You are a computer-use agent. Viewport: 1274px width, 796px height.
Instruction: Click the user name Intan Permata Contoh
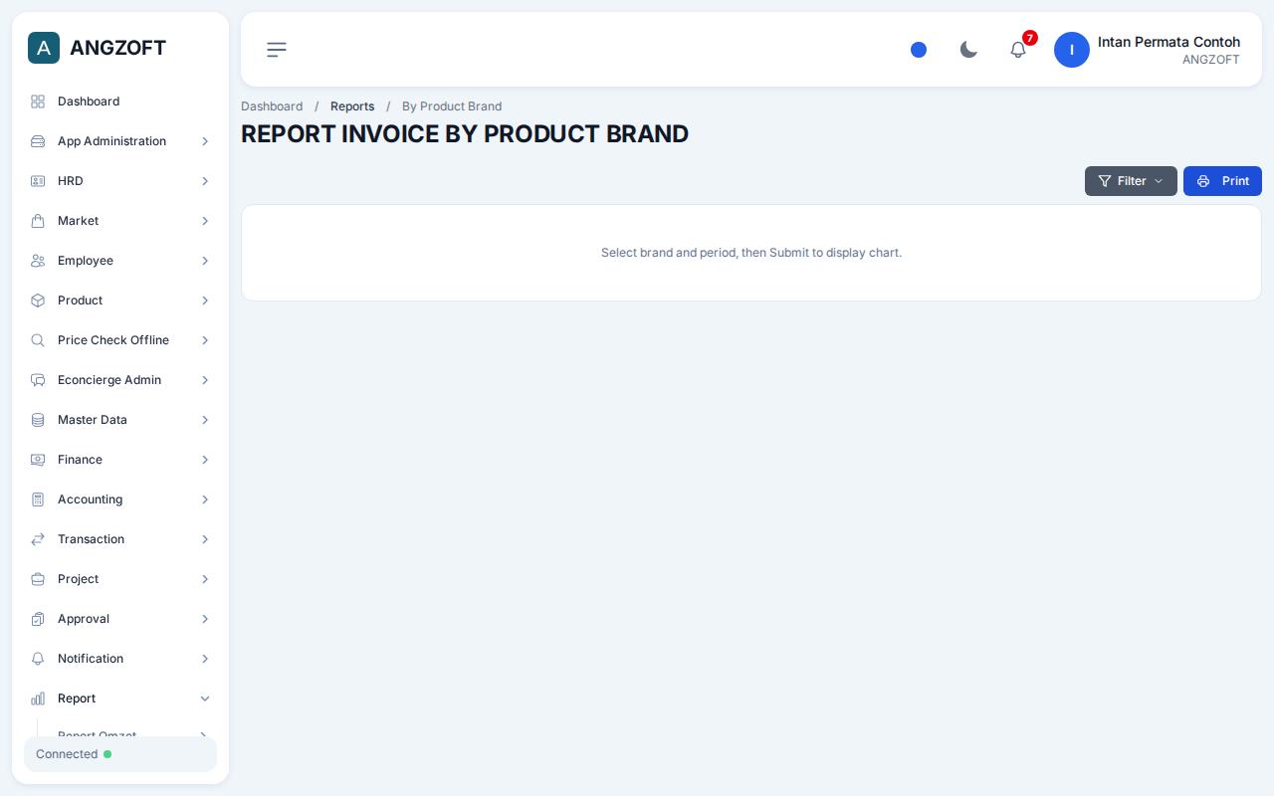(1168, 42)
